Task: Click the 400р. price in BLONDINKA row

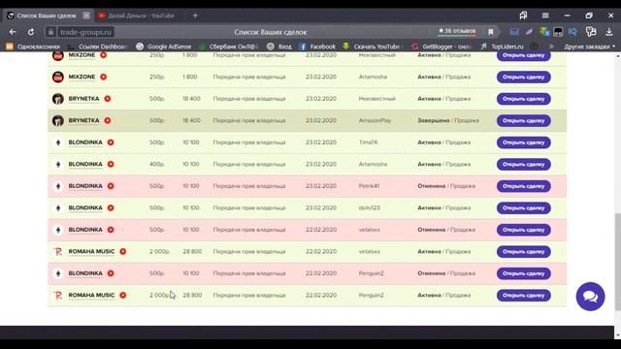Action: [157, 164]
